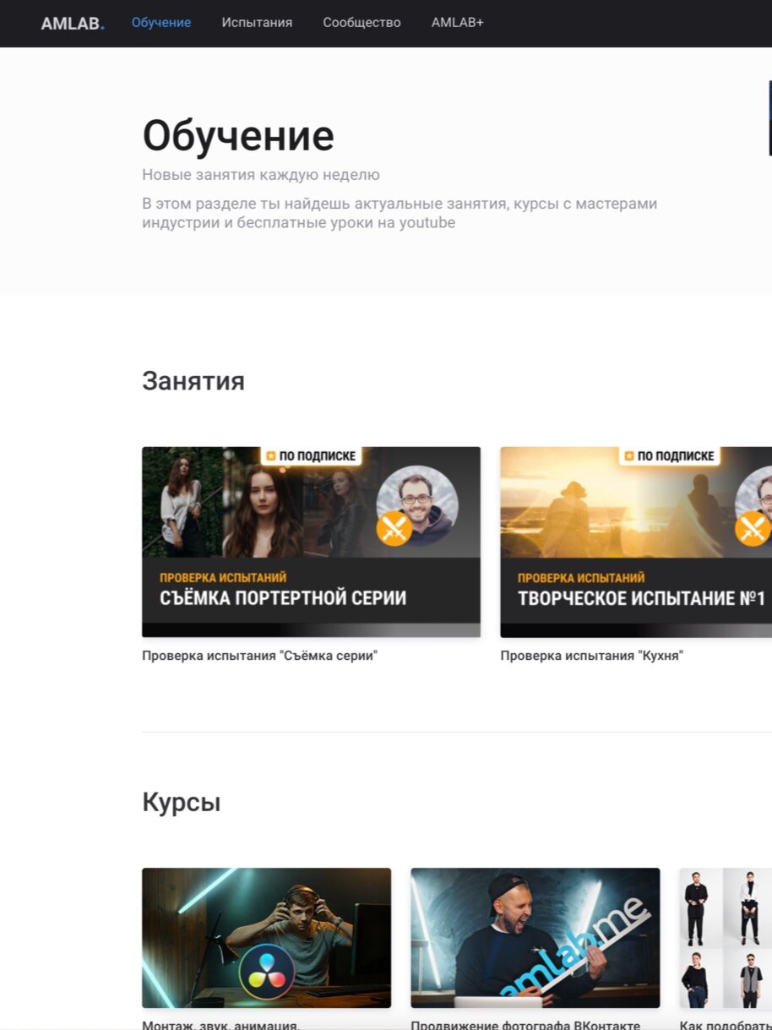The image size is (772, 1030).
Task: Open the AMLAB+ navigation item
Action: coord(457,23)
